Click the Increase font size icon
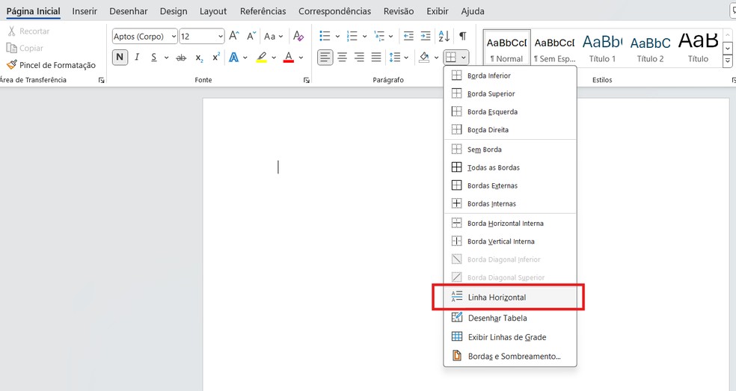Screen dimensions: 736x391 234,36
